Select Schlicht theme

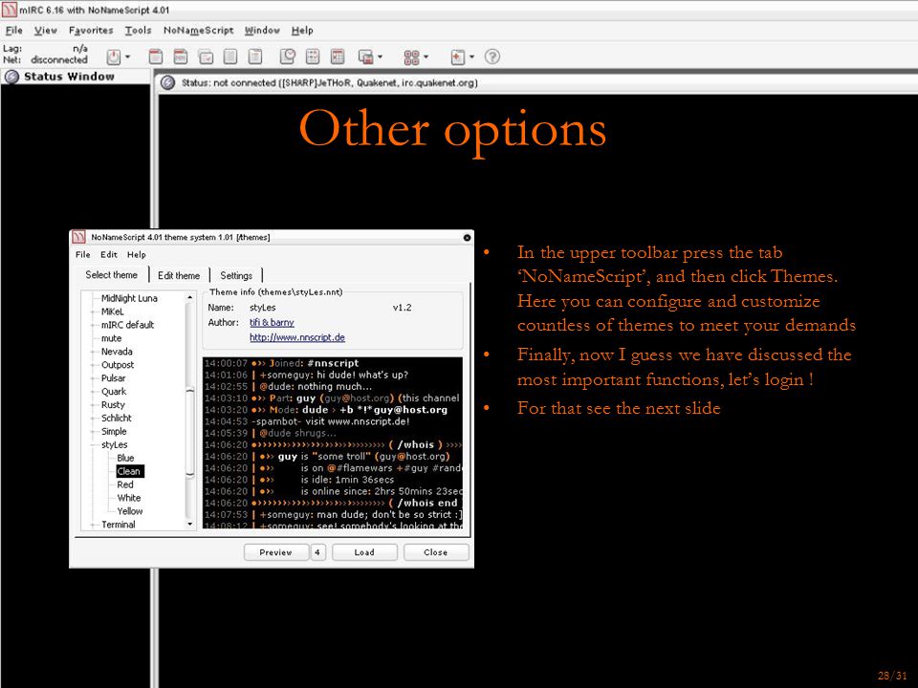[117, 419]
